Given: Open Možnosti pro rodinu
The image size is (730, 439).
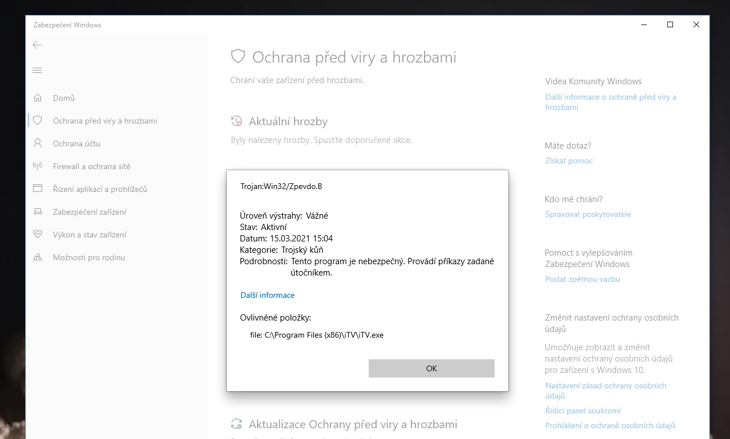Looking at the screenshot, I should point(89,257).
